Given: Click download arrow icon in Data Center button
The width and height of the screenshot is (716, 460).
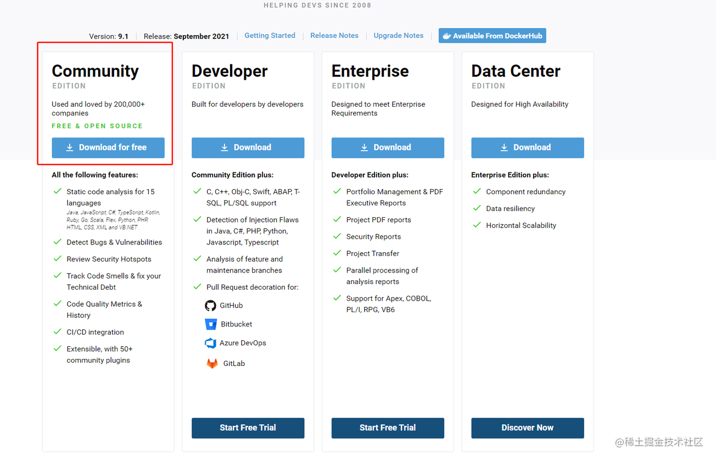Looking at the screenshot, I should tap(504, 147).
